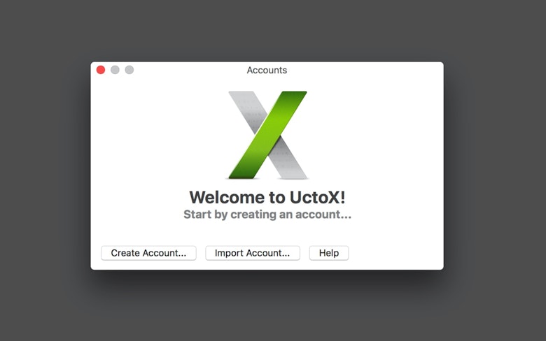Click the Import Account... button
The width and height of the screenshot is (546, 341).
[x=253, y=253]
